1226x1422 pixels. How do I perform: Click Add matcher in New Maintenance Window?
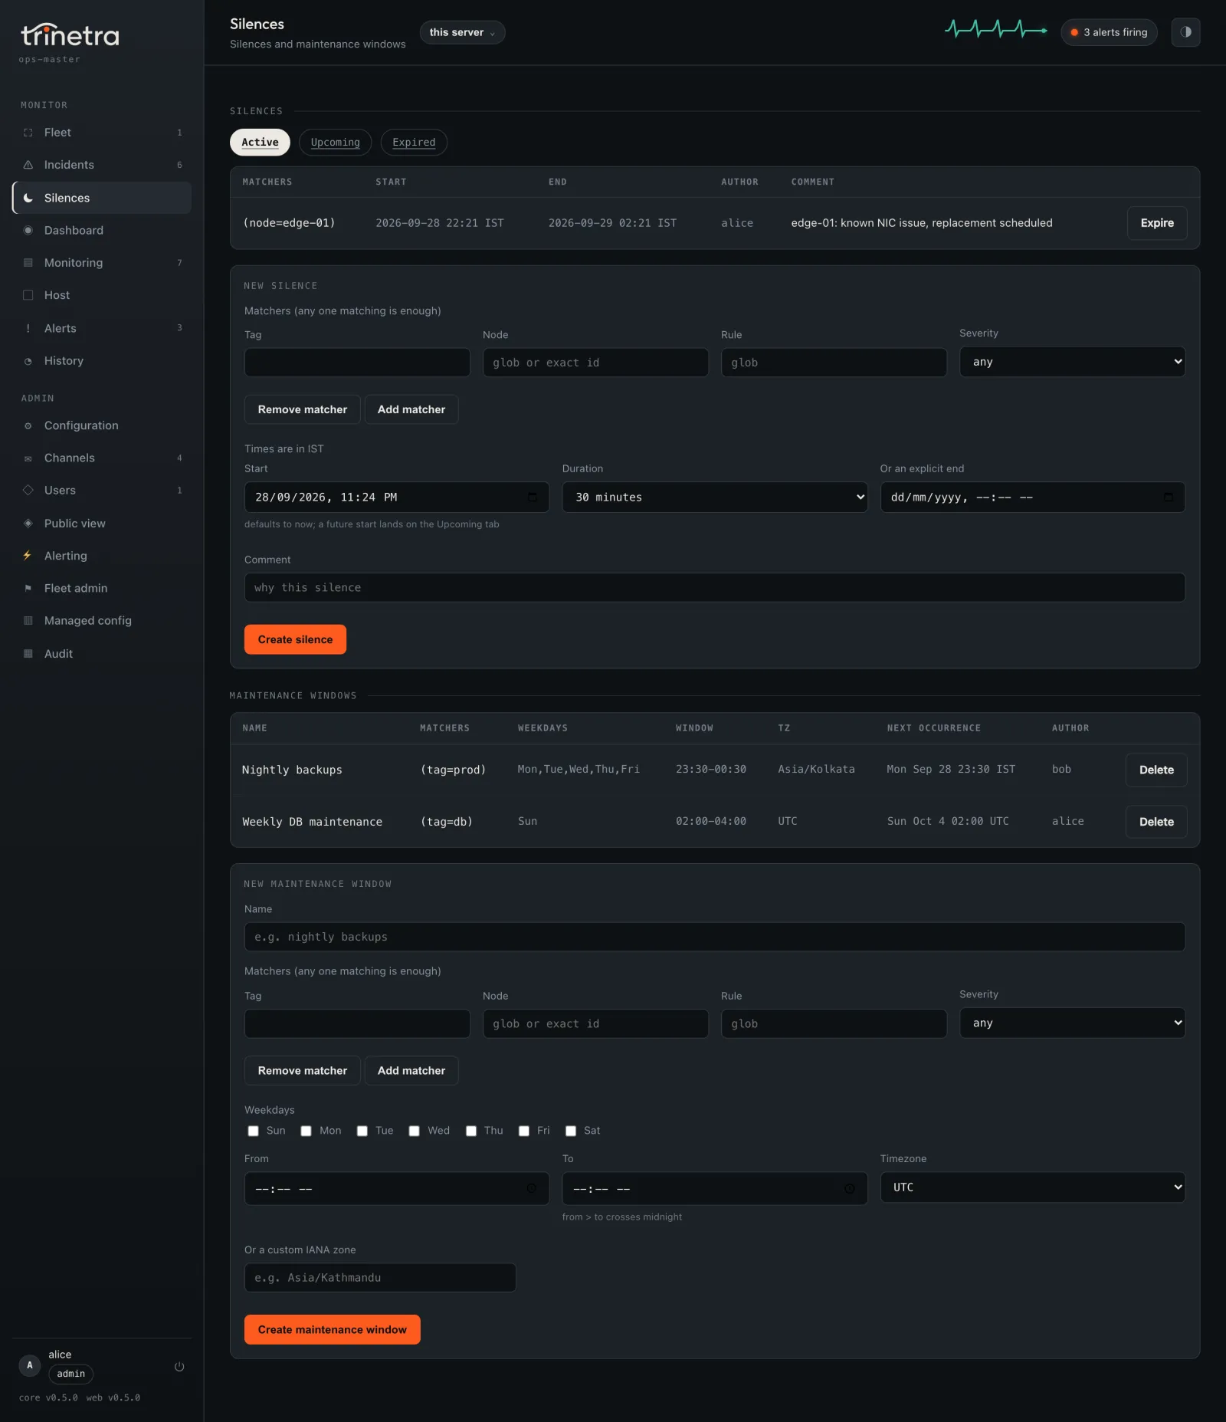pos(411,1070)
